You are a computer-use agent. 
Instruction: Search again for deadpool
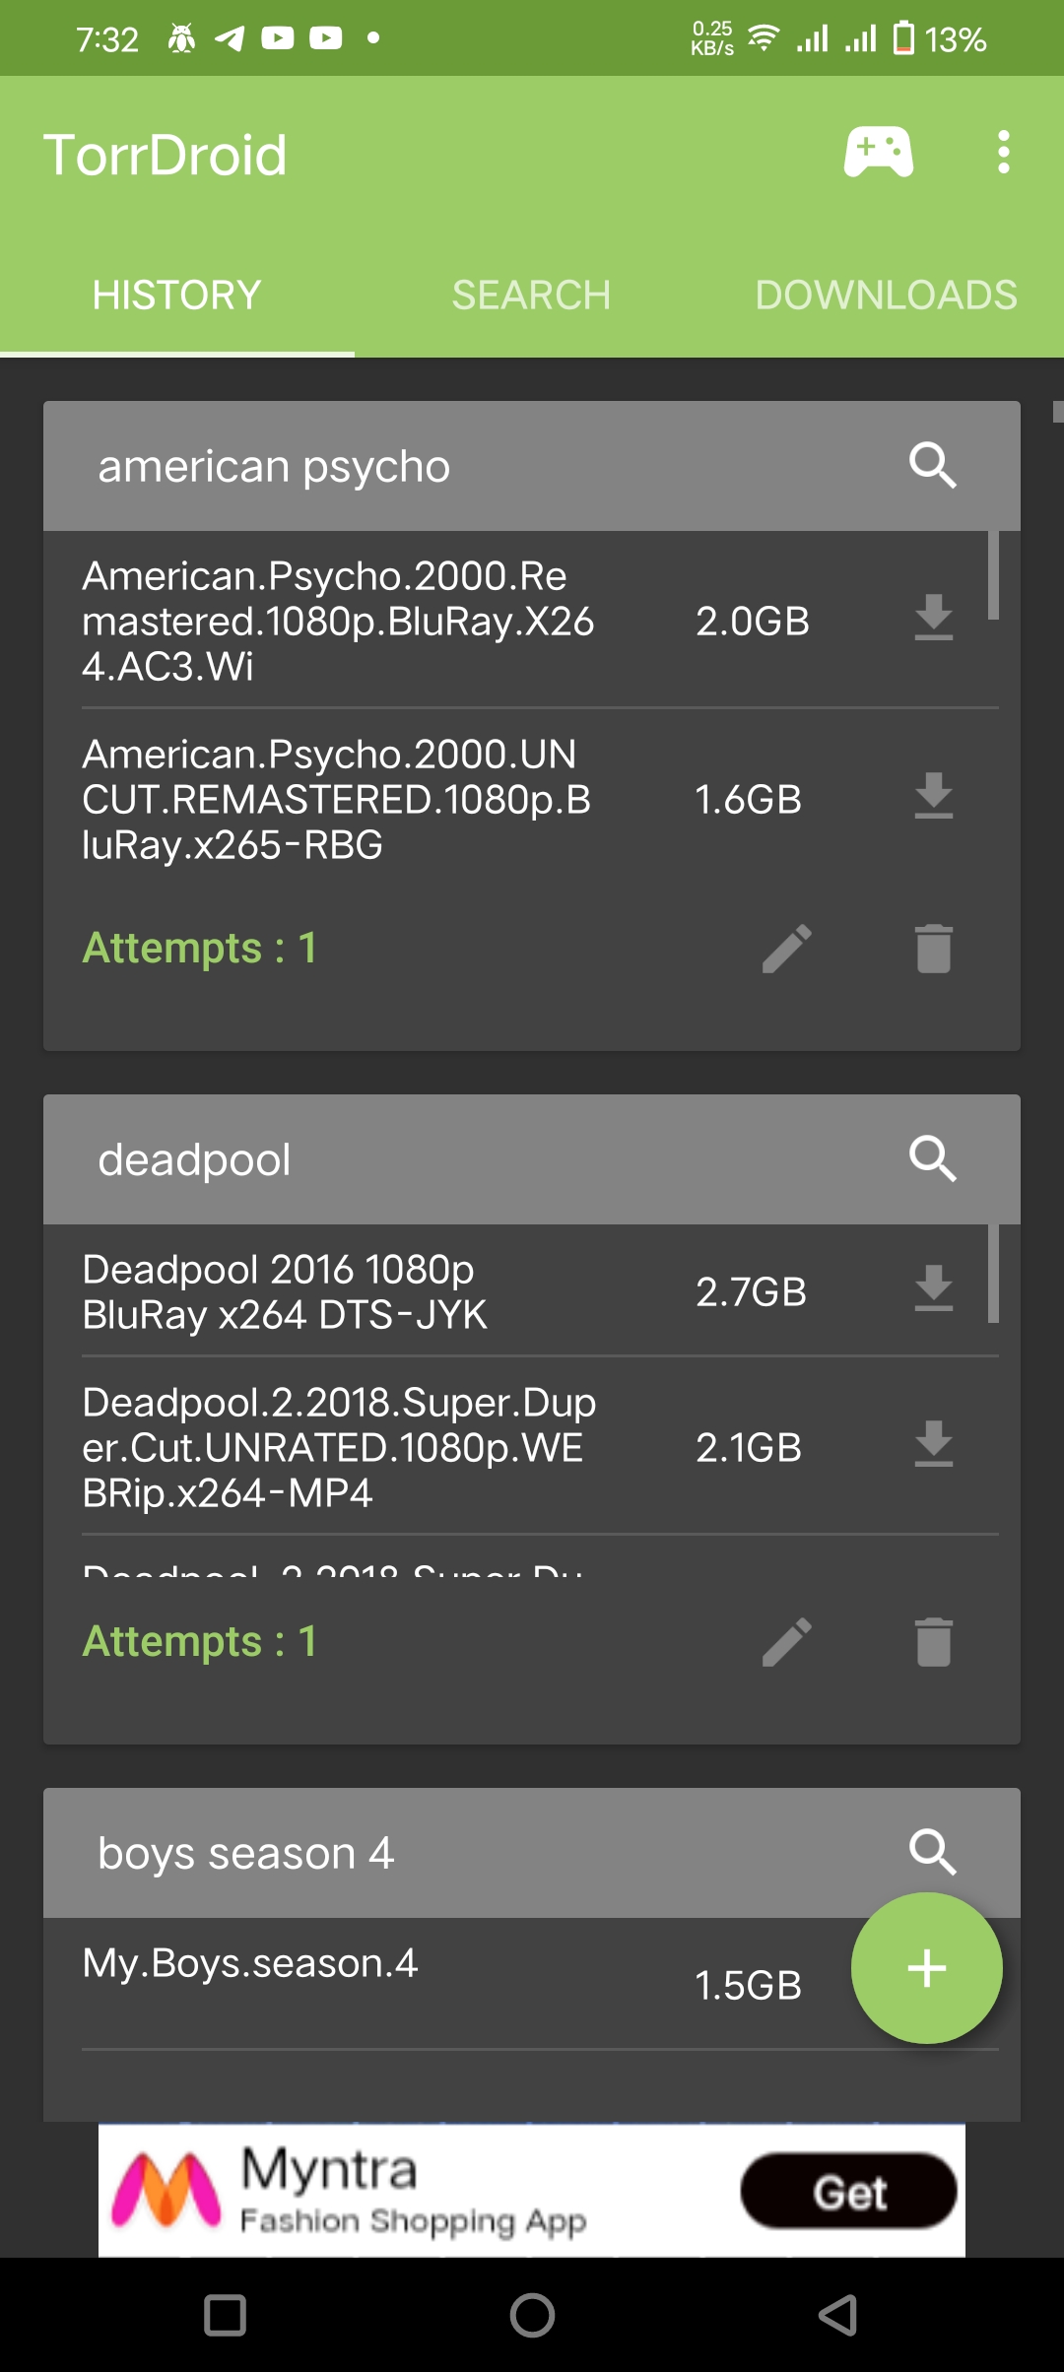932,1159
